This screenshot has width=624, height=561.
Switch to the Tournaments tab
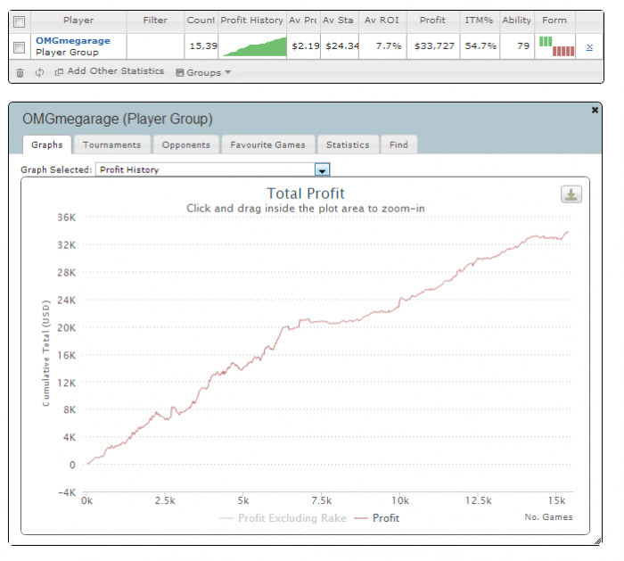[111, 144]
